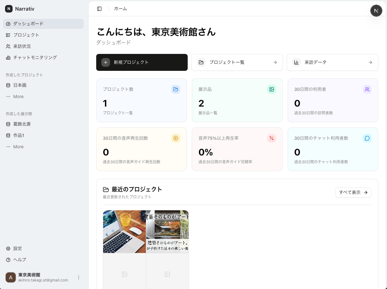Click the folder icon on プロジェクト数 card

[x=176, y=89]
